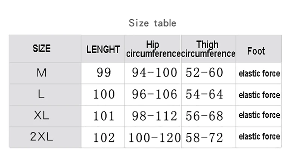Select the LENGHT column header
Image resolution: width=299 pixels, height=153 pixels.
tap(103, 50)
